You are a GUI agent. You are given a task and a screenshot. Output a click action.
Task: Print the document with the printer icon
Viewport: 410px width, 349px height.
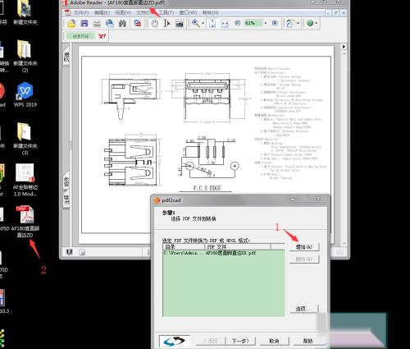point(97,24)
